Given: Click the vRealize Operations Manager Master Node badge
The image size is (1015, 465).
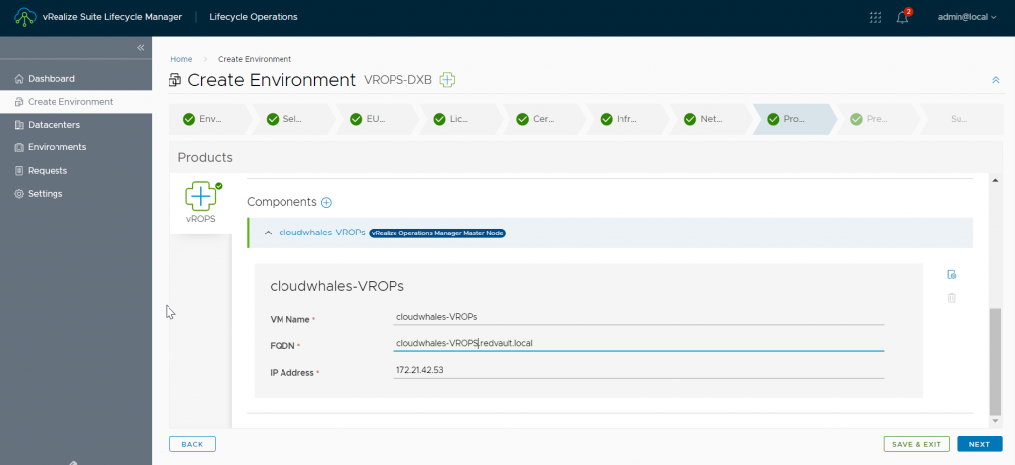Looking at the screenshot, I should tap(437, 233).
